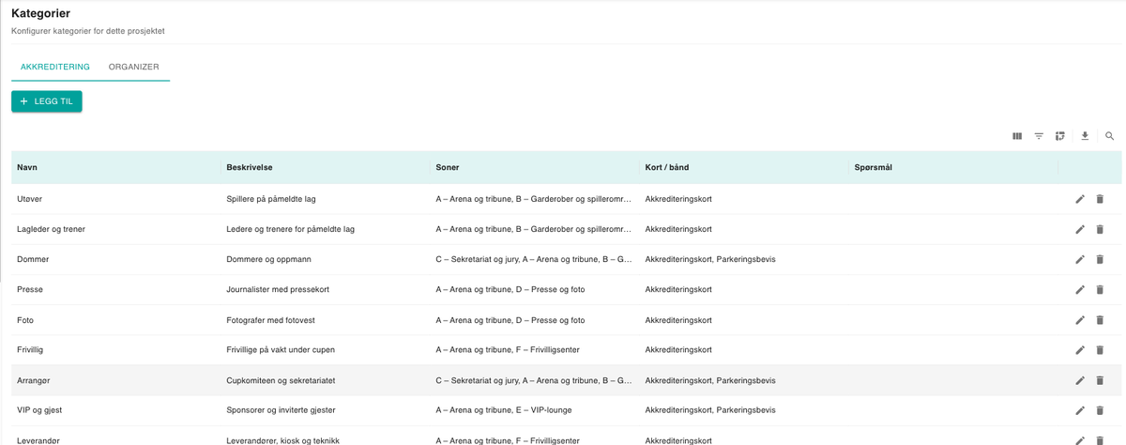Sort by the Soner column header
1126x445 pixels.
448,167
